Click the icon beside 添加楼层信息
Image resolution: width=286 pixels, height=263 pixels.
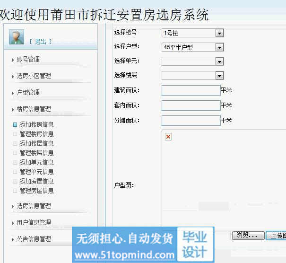(x=15, y=144)
